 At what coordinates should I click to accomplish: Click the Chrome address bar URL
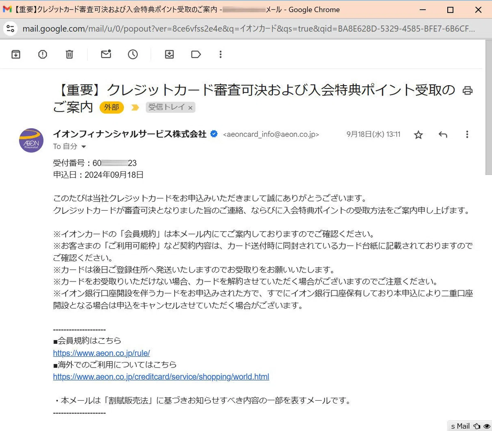pos(248,29)
